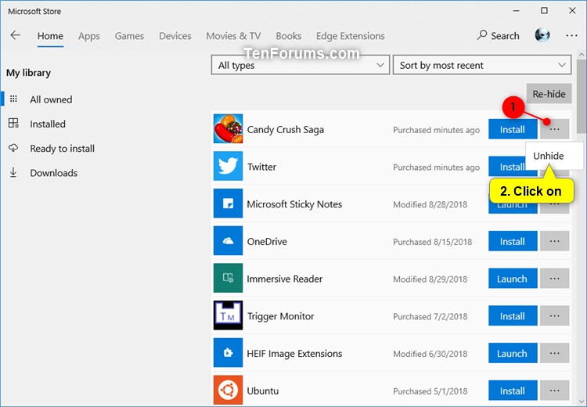This screenshot has width=587, height=407.
Task: Open the Microsoft Sticky Notes icon
Action: [228, 203]
